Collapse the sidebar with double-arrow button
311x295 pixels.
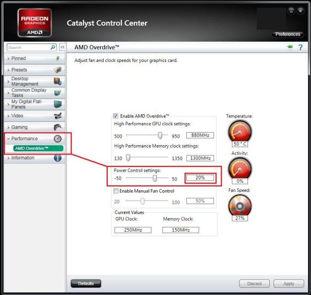point(62,47)
